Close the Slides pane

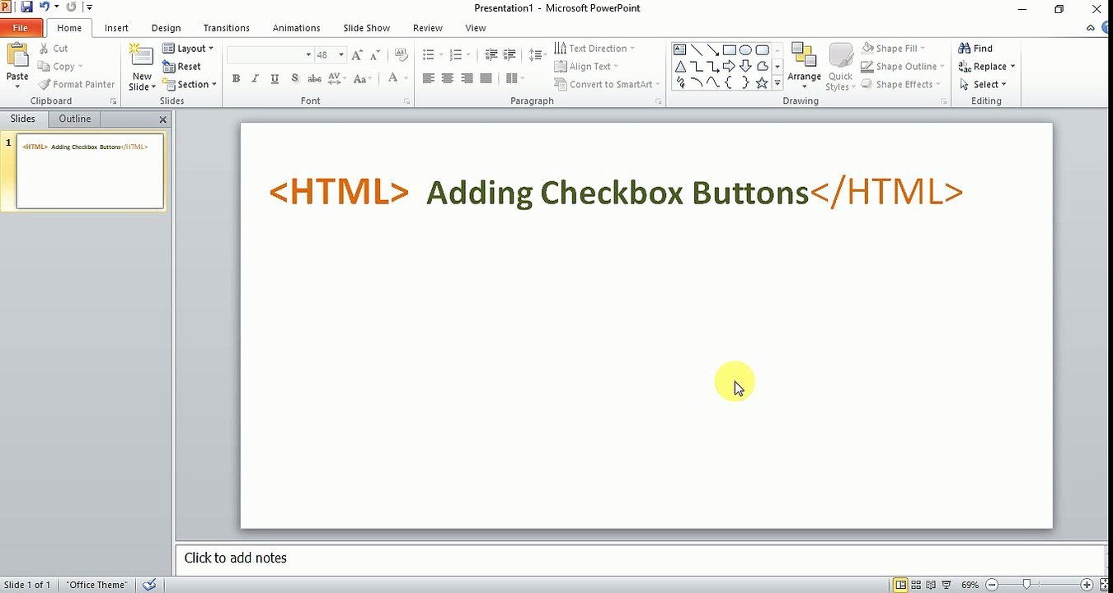click(x=162, y=119)
